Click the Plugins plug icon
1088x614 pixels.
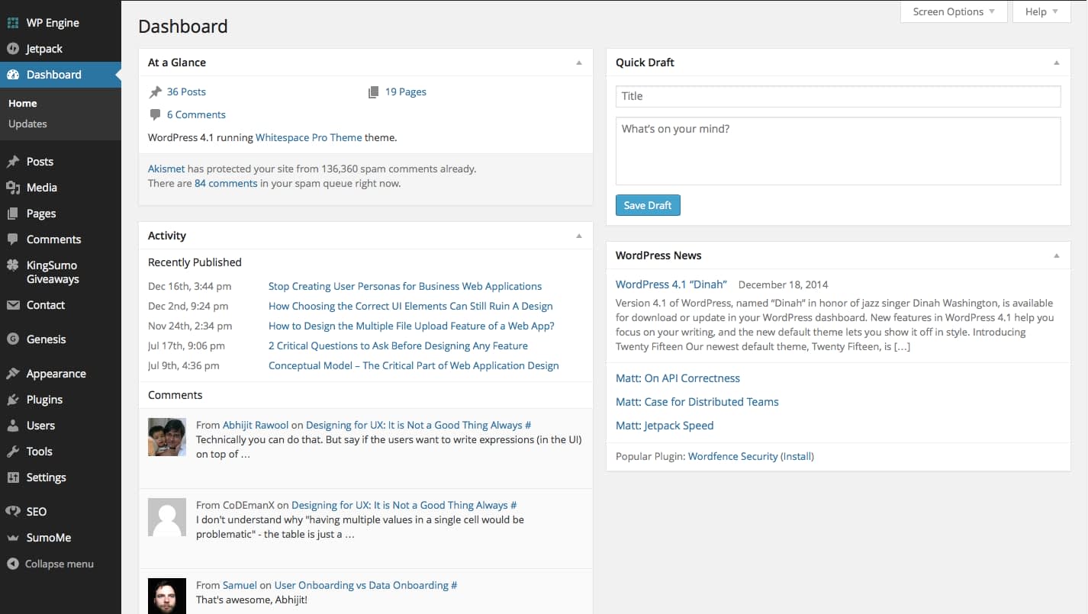click(x=13, y=400)
